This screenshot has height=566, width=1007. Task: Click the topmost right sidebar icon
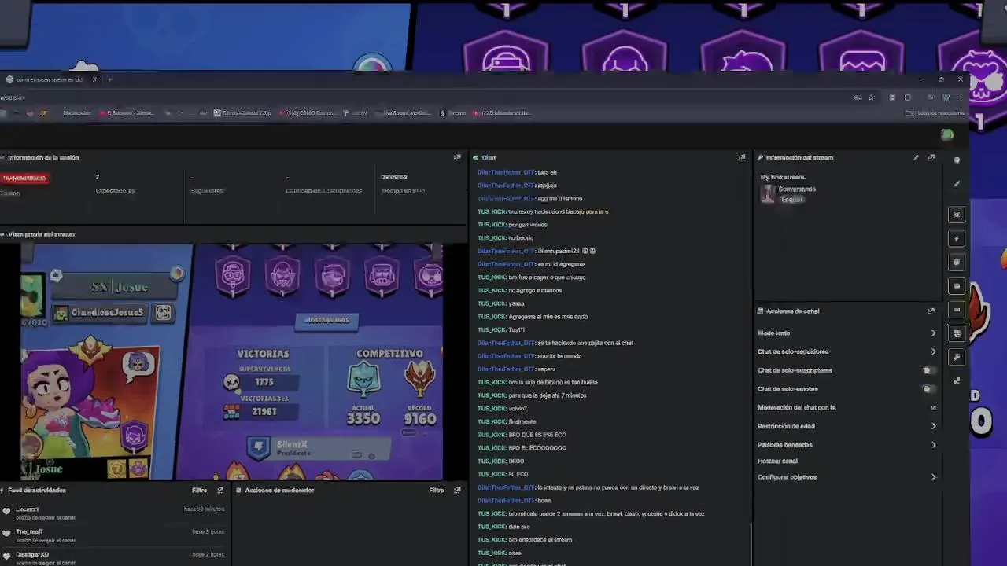point(957,160)
